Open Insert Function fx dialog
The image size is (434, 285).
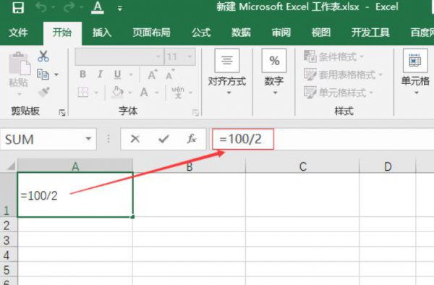coord(192,139)
